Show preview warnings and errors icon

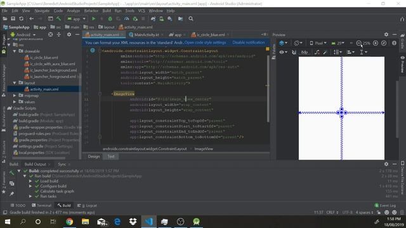pos(394,43)
